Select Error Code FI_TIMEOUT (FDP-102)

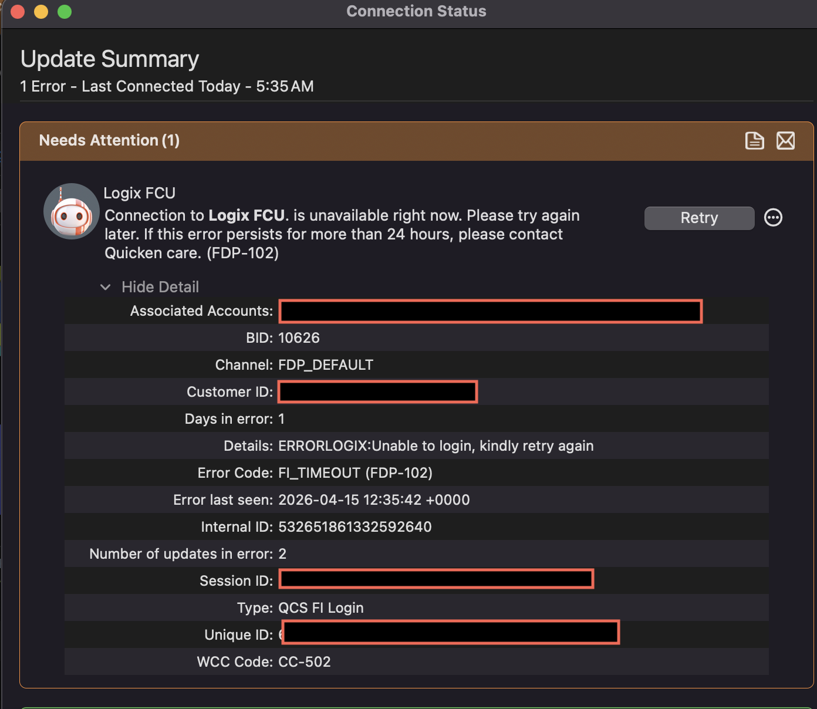pyautogui.click(x=355, y=473)
